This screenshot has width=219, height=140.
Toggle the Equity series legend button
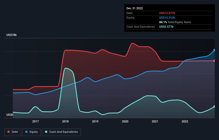31,132
